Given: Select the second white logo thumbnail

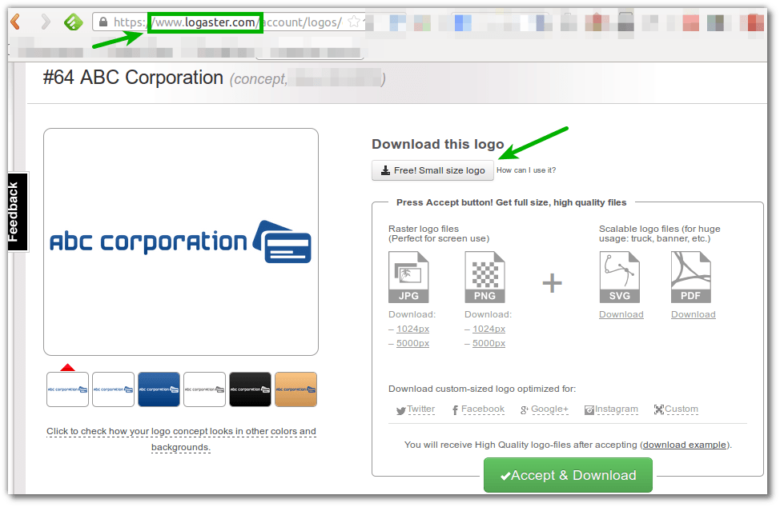Looking at the screenshot, I should 114,389.
